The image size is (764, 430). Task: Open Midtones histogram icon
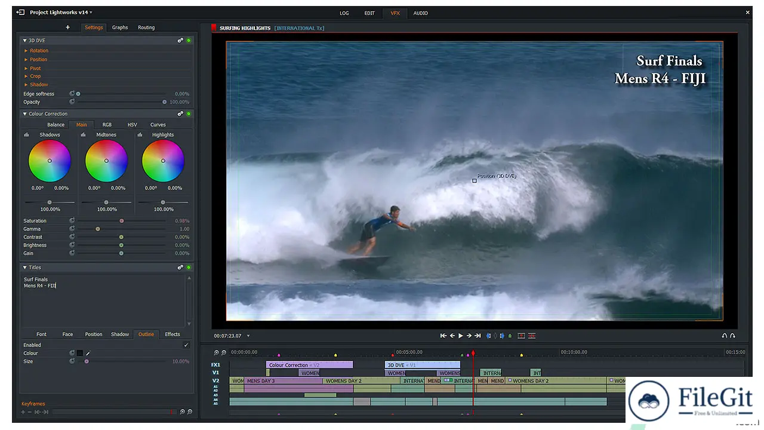83,135
